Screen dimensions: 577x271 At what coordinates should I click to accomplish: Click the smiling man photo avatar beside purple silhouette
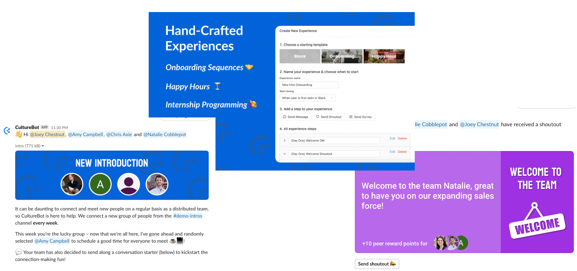(x=157, y=184)
